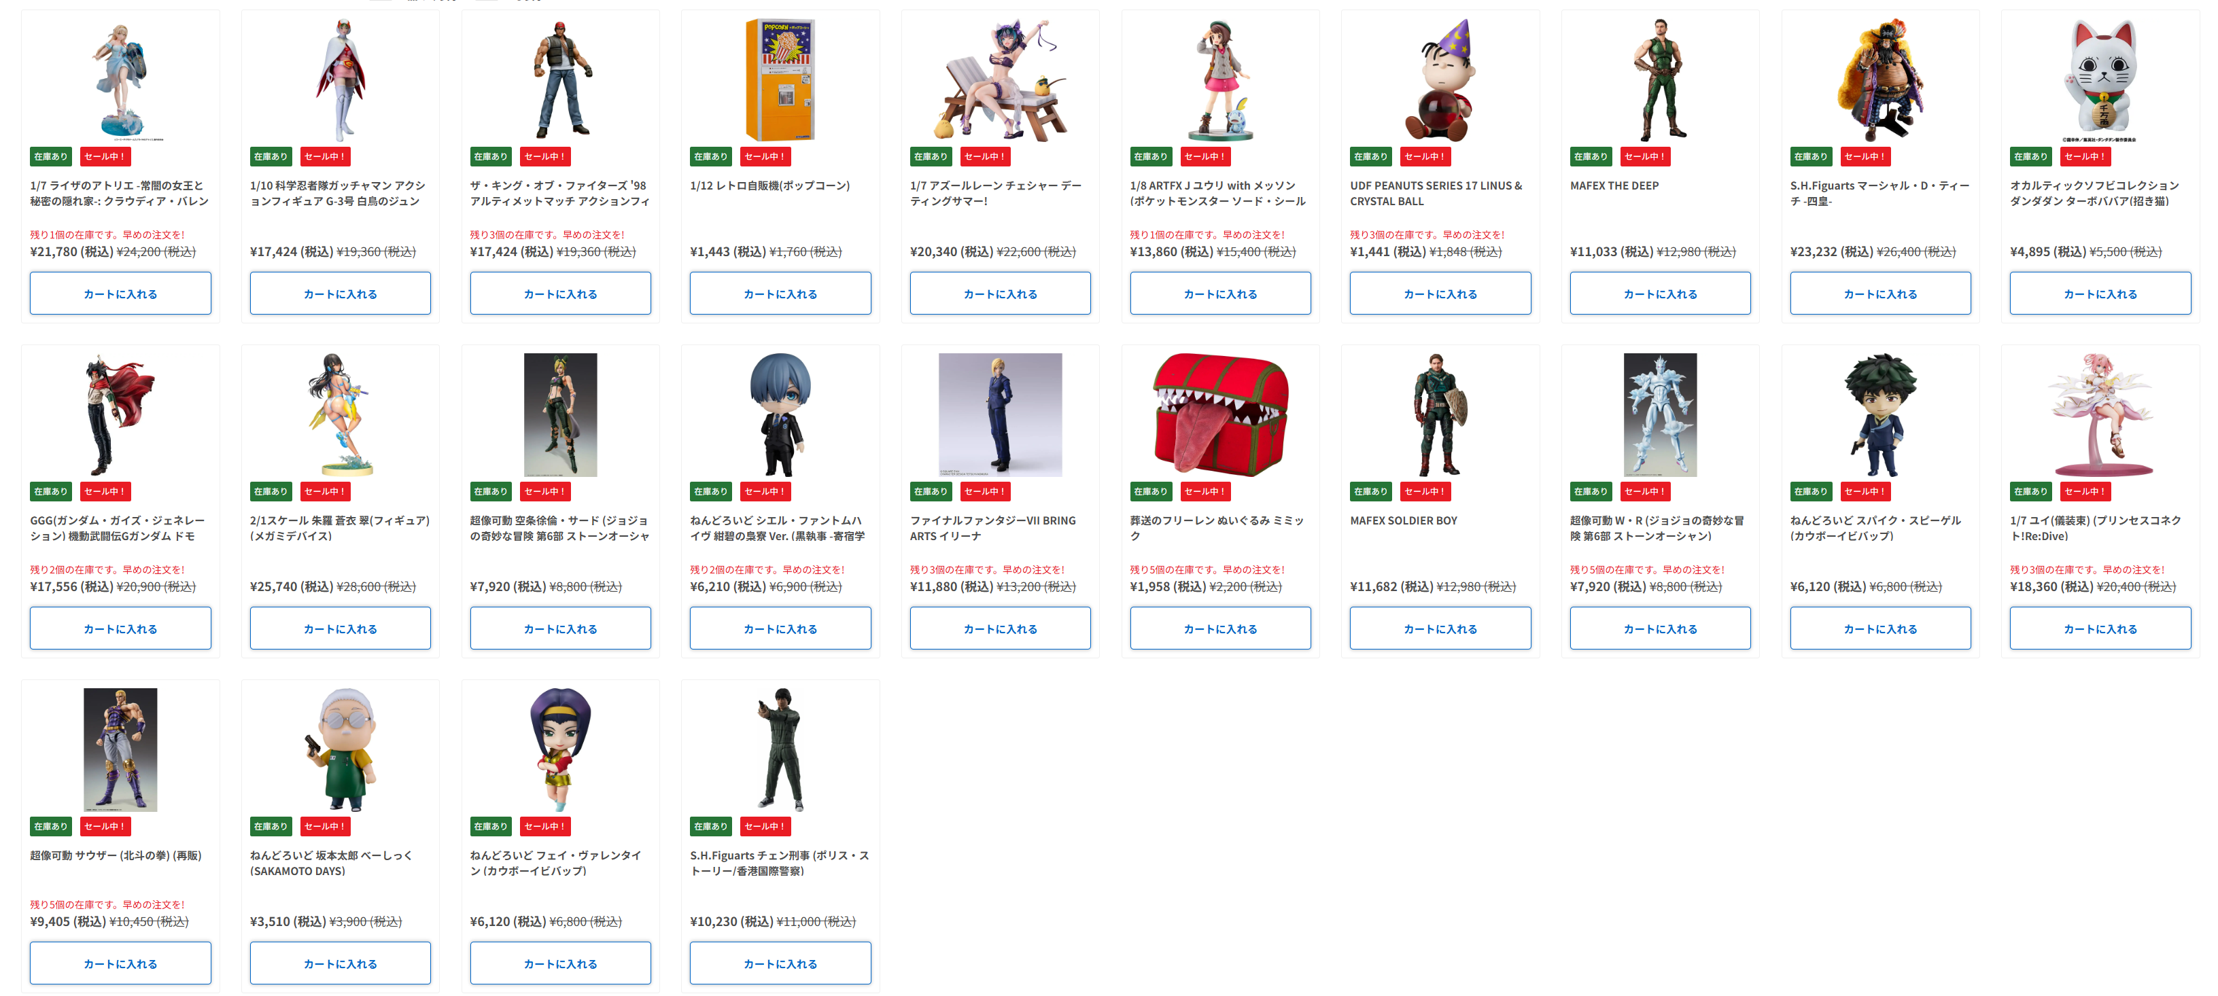Open the 1/7 Azur Lane Cheshire product title
The width and height of the screenshot is (2218, 996).
[997, 193]
